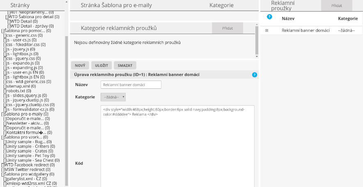Screen dimensions: 363x187
Task: Select robots.txt tree item
Action: coord(19,91)
